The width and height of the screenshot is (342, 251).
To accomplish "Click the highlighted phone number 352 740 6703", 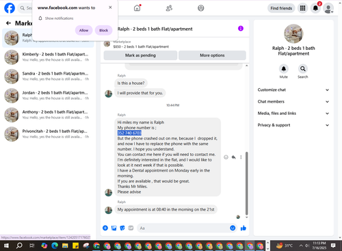I will click(129, 133).
